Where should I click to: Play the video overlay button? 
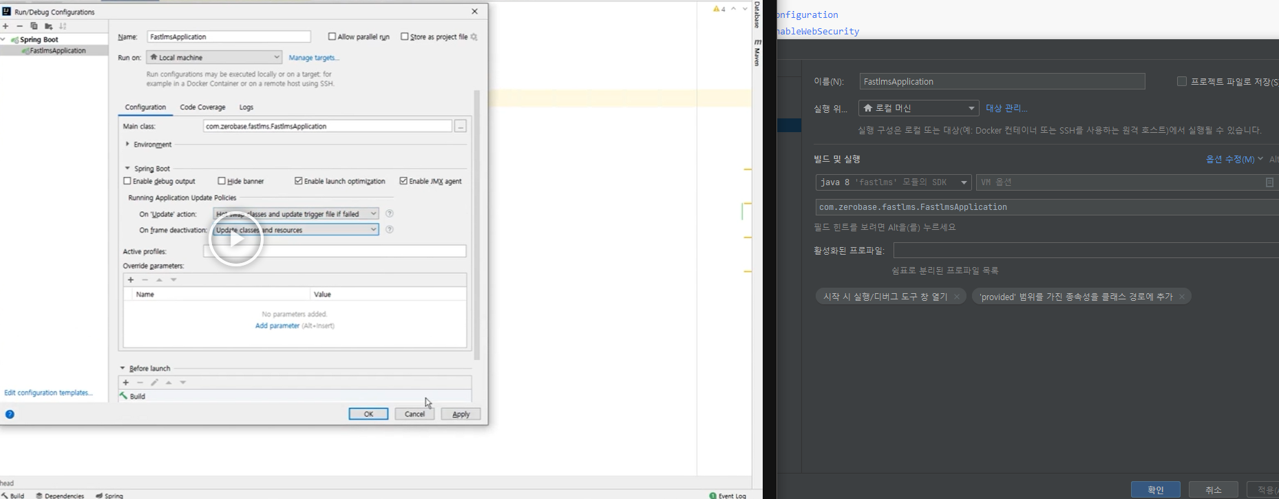tap(236, 239)
